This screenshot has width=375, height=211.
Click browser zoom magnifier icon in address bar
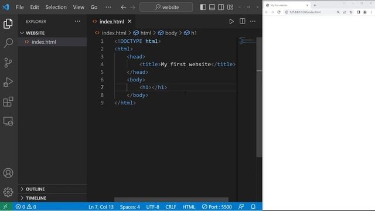(x=338, y=12)
